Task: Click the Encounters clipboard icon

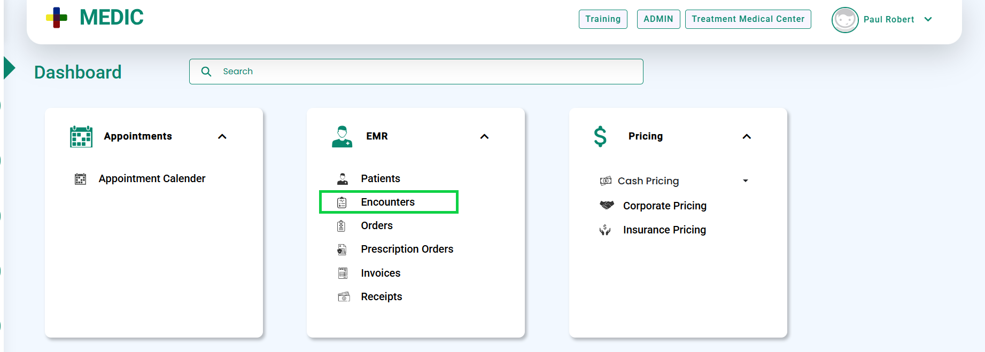Action: (342, 202)
